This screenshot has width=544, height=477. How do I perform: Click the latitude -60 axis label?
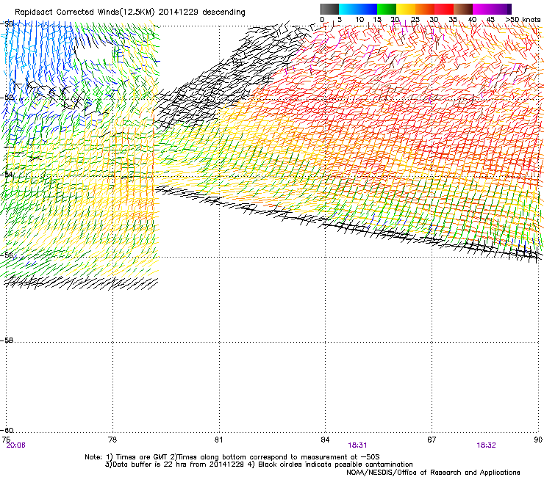click(7, 430)
